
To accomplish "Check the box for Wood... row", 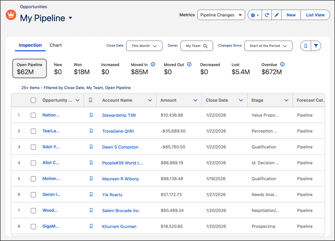I will [x=33, y=211].
